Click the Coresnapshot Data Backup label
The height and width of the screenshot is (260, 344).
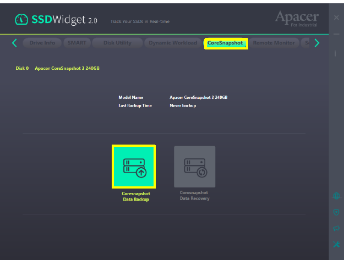coord(135,196)
